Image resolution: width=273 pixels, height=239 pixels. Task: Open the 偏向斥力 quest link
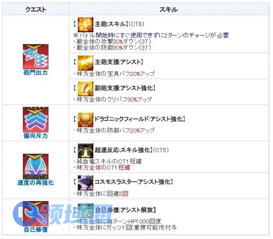tap(36, 136)
